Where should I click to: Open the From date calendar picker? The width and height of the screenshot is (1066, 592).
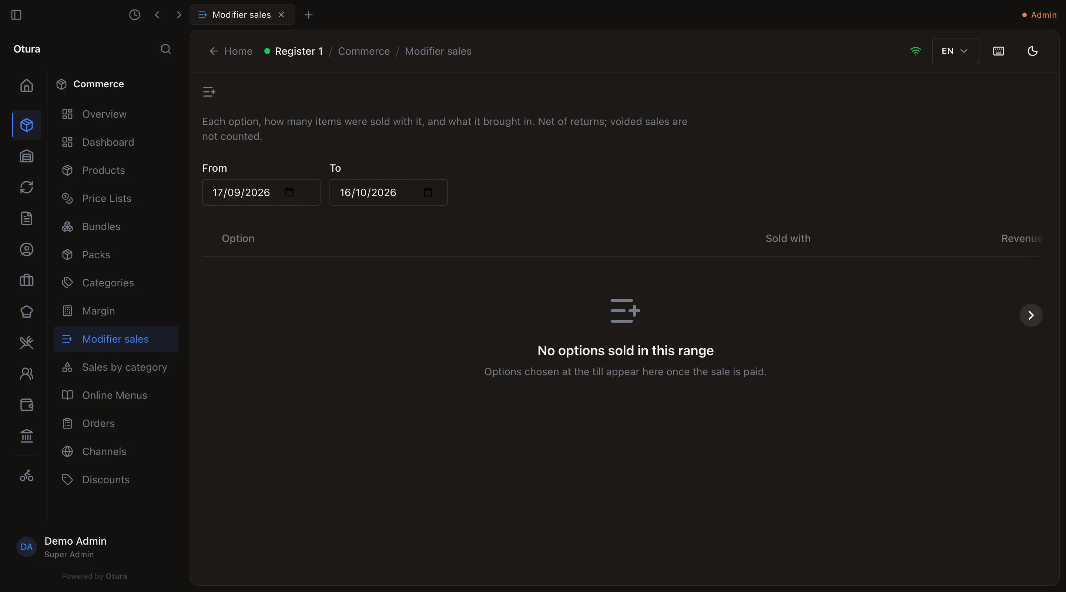pos(289,192)
